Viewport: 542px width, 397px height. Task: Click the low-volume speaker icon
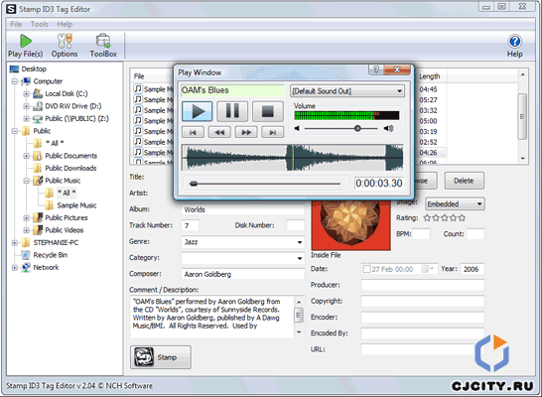(x=297, y=129)
